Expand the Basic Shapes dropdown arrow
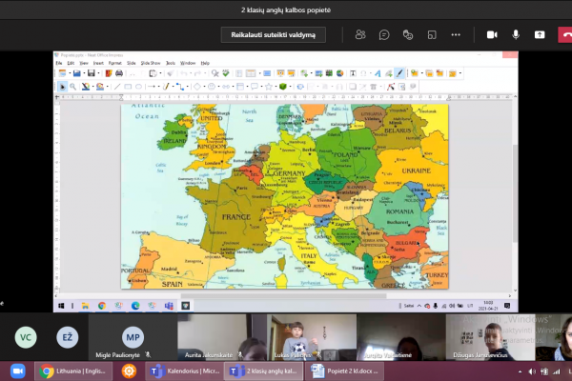Viewport: 572px width, 381px height. (x=204, y=87)
